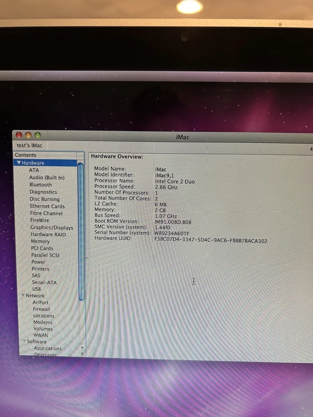
Task: Click SMC version 1.44f0 value
Action: click(x=162, y=228)
